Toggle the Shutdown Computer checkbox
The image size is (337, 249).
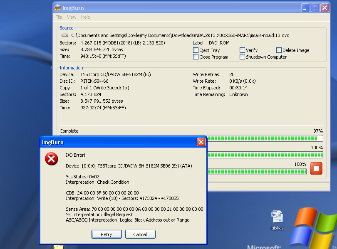(242, 57)
